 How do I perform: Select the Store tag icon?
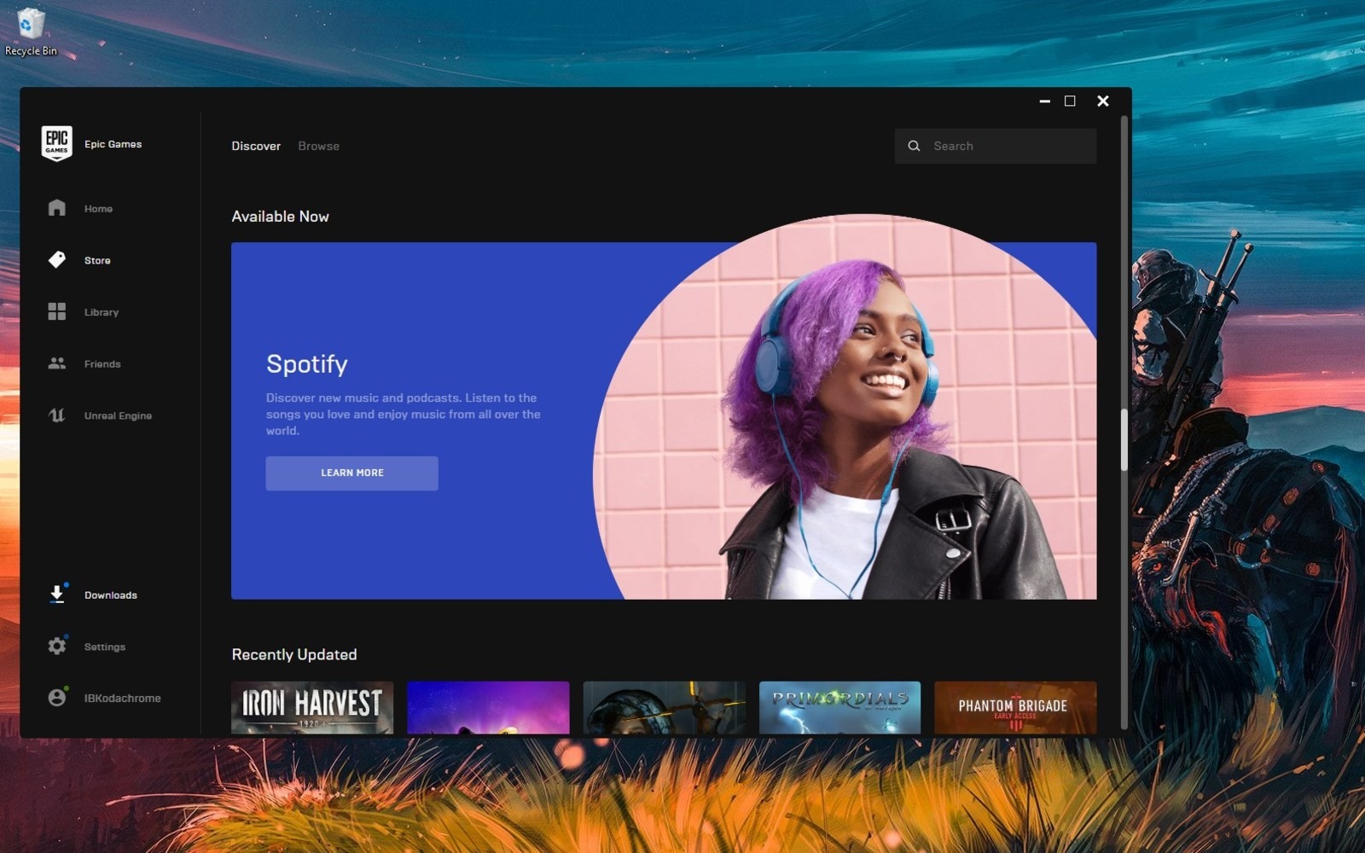(57, 260)
